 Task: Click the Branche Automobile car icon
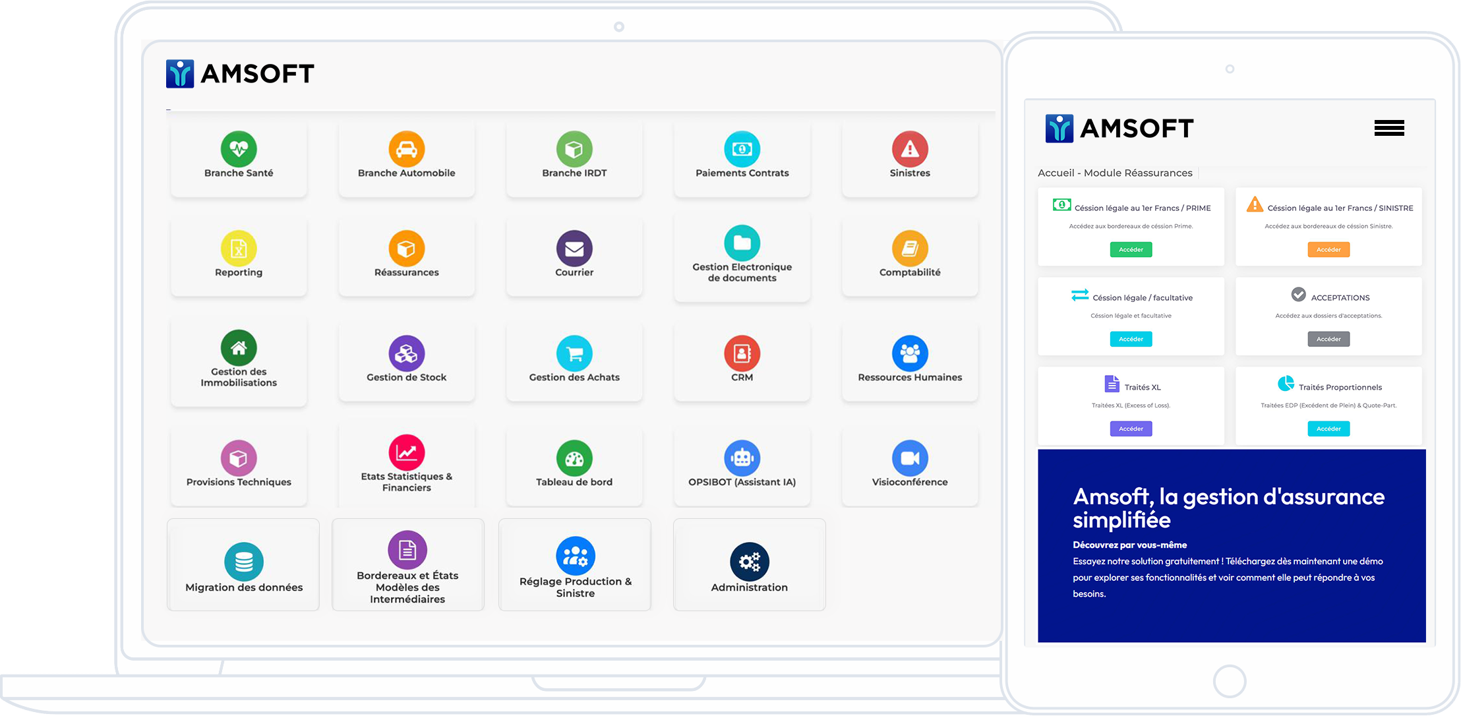click(406, 149)
